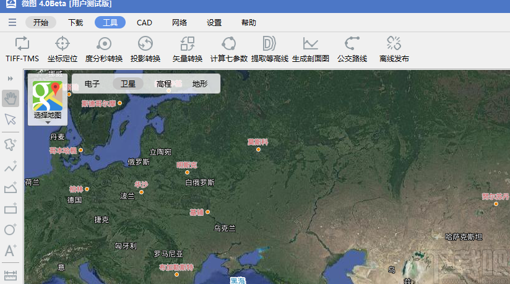The image size is (510, 284).
Task: Select the pan hand tool
Action: click(11, 98)
